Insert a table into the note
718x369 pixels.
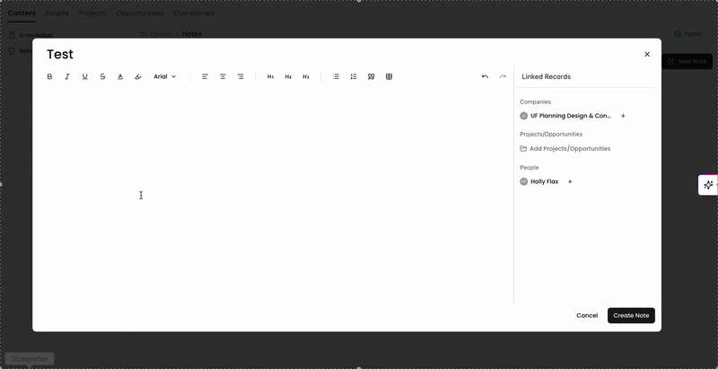(389, 76)
